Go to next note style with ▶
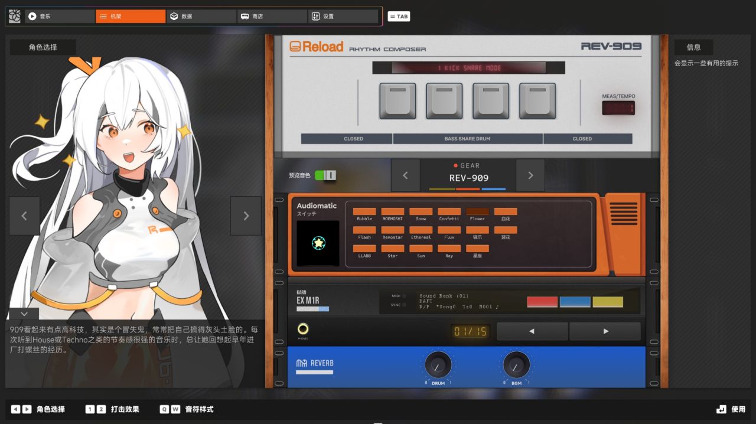The height and width of the screenshot is (424, 756). (605, 331)
